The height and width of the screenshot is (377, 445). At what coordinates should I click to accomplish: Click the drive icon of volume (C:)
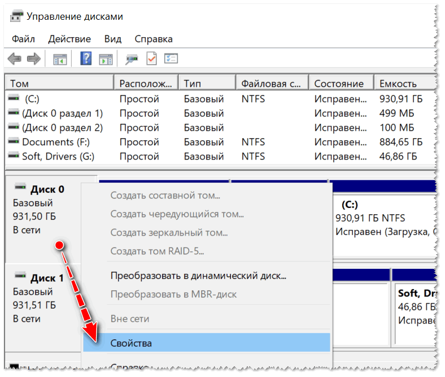14,98
